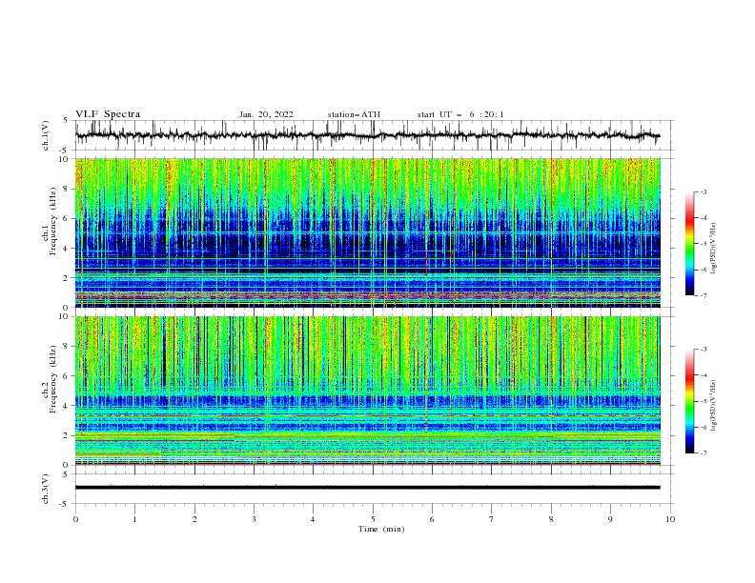Click the ch.2 spectrogram panel
This screenshot has width=755, height=583.
[x=367, y=391]
